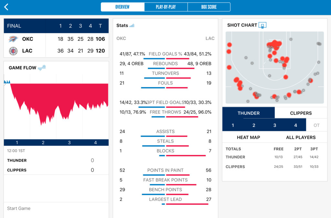Show Thunder shots in the shot chart
Image resolution: width=331 pixels, height=218 pixels.
click(249, 113)
